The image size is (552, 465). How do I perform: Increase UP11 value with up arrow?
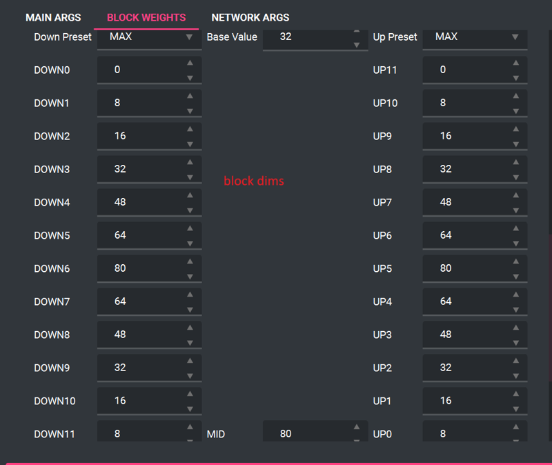click(x=515, y=63)
